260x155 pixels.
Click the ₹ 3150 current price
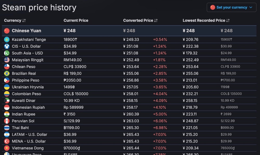pyautogui.click(x=69, y=114)
